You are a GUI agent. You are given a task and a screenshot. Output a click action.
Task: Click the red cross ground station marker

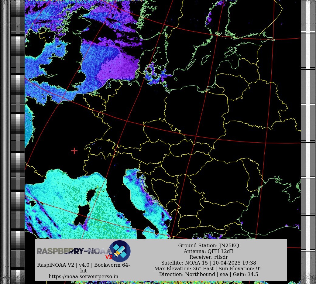click(74, 151)
